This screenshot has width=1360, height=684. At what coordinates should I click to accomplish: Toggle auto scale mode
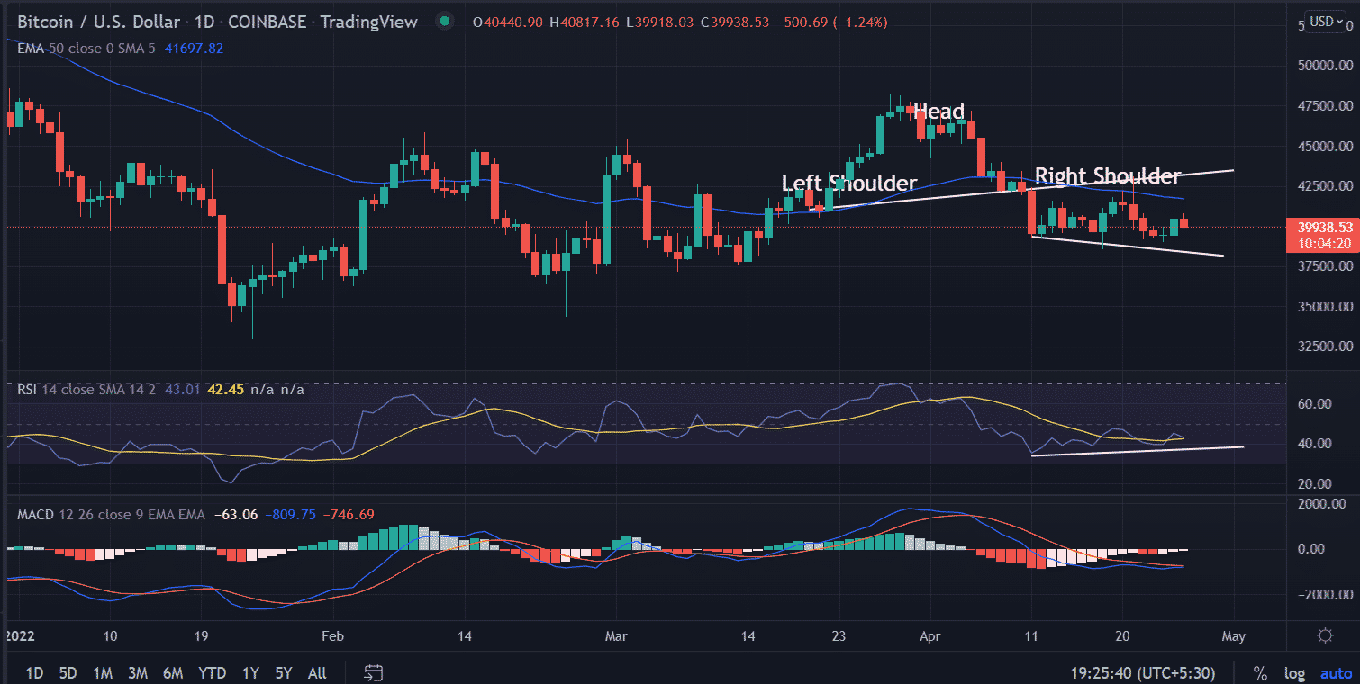1335,672
